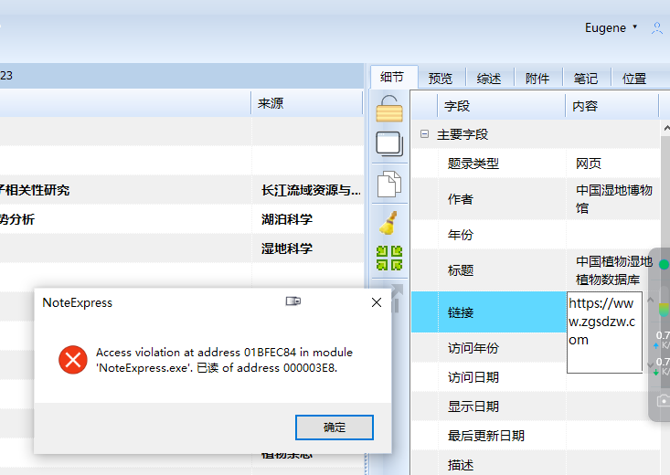This screenshot has height=475, width=670.
Task: Click 确定 in the error dialog
Action: [x=335, y=427]
